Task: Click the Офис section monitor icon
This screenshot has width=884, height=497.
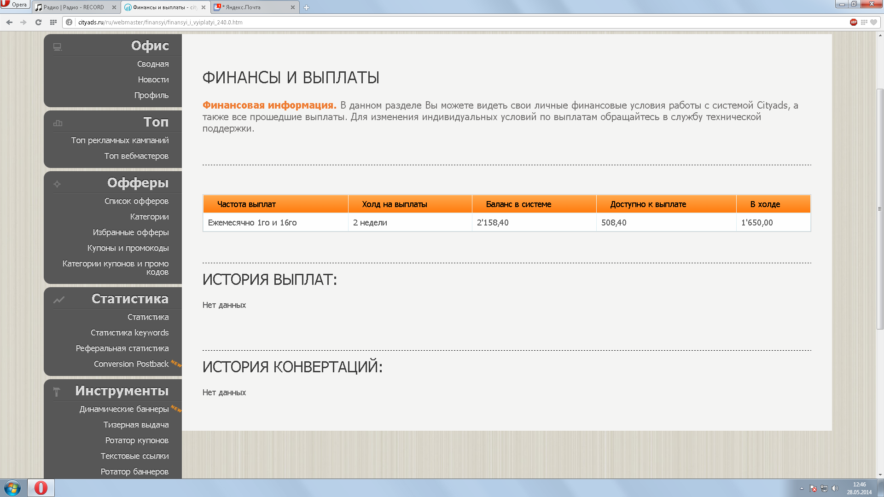Action: tap(58, 47)
